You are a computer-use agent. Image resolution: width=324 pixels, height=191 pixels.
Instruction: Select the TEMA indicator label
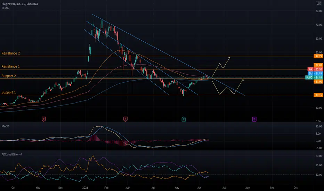[x=5, y=8]
